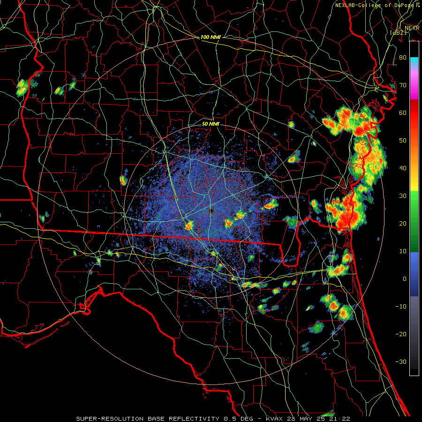Click the cyan segment of the color bar

(414, 61)
